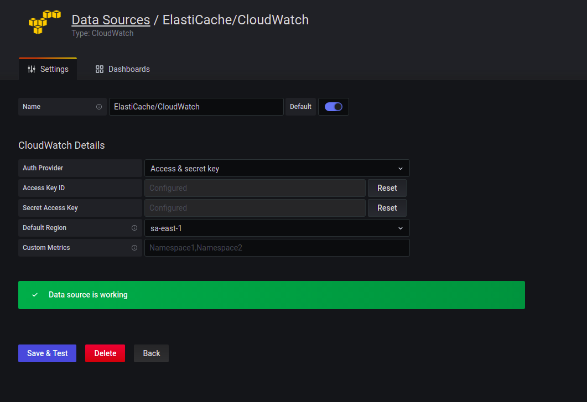Click the Dashboards tab grid icon

click(x=99, y=69)
